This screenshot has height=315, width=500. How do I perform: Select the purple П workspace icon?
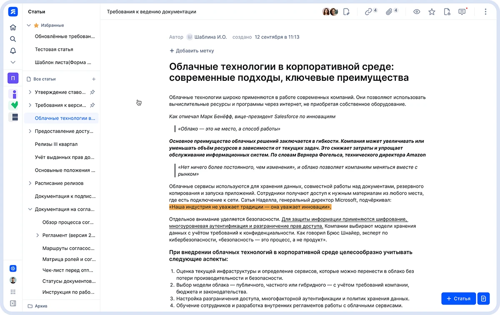click(13, 78)
